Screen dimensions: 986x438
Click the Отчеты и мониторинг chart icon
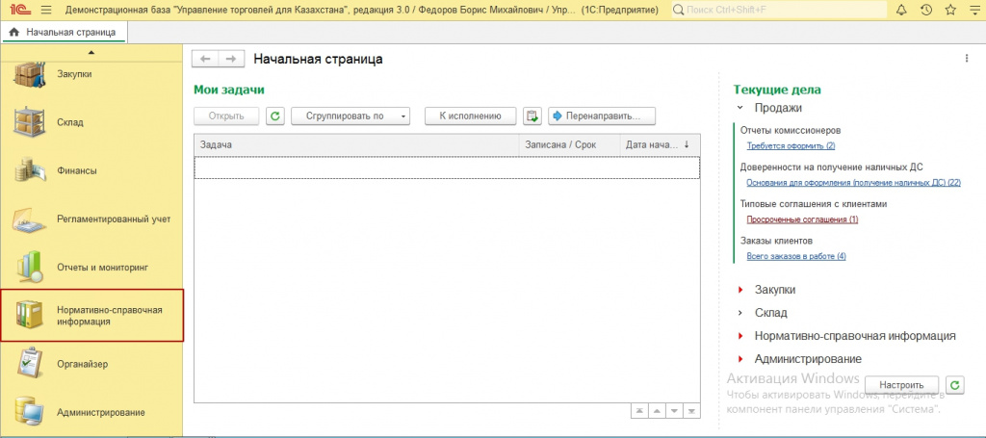click(29, 267)
